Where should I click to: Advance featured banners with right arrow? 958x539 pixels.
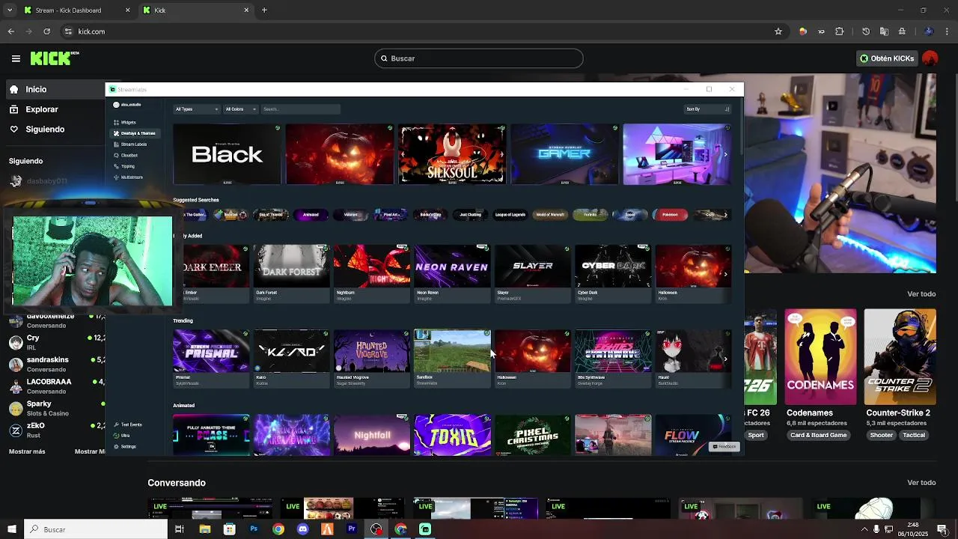click(725, 155)
